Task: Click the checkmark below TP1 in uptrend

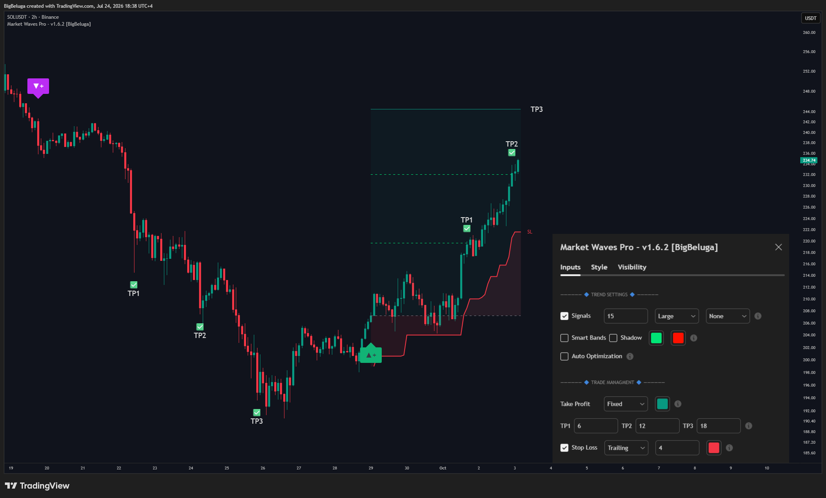Action: click(467, 229)
